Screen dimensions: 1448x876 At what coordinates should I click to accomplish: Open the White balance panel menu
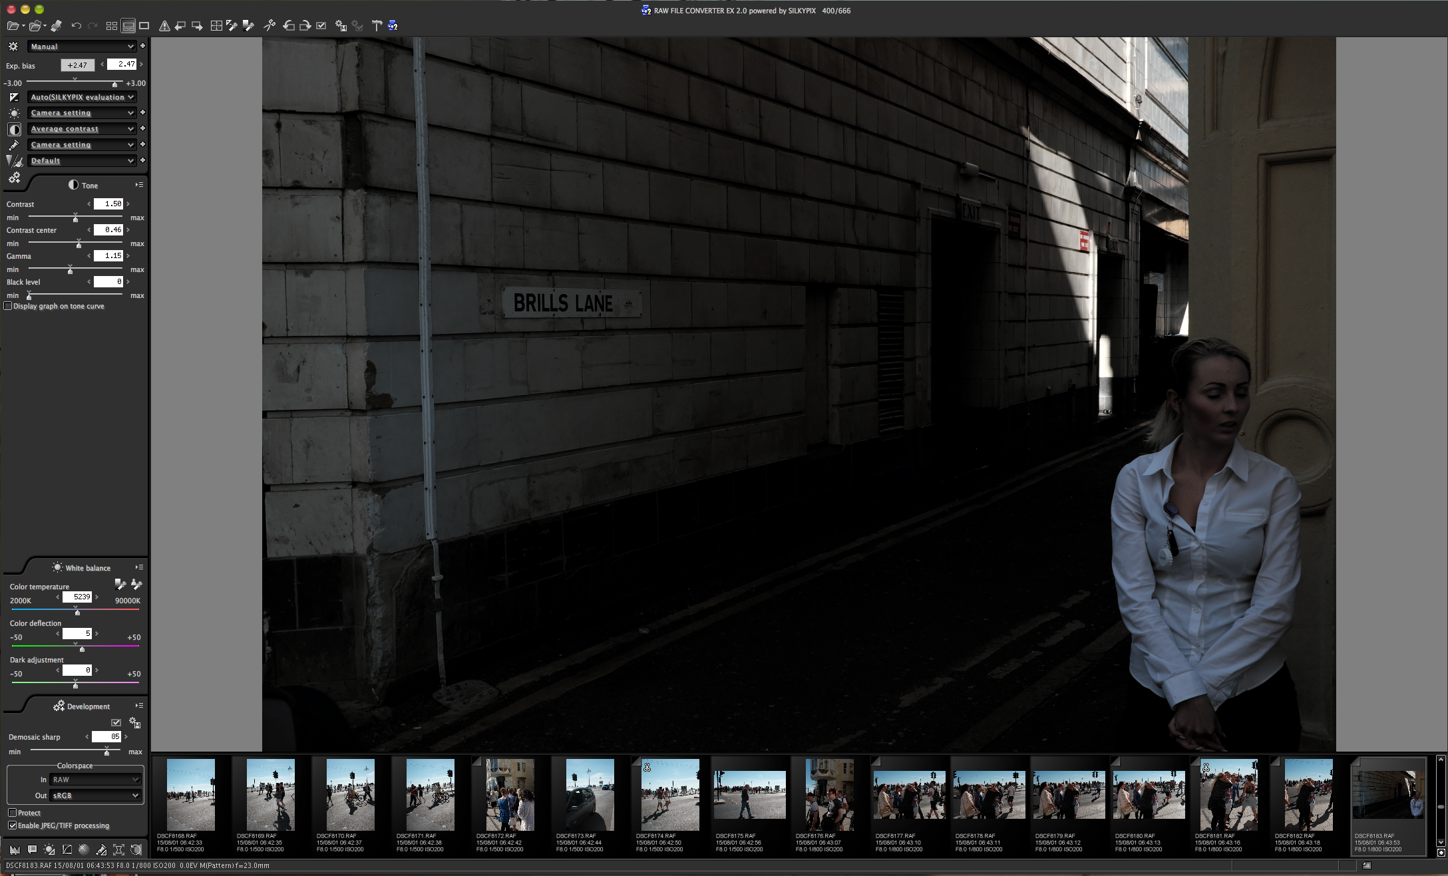click(x=139, y=567)
